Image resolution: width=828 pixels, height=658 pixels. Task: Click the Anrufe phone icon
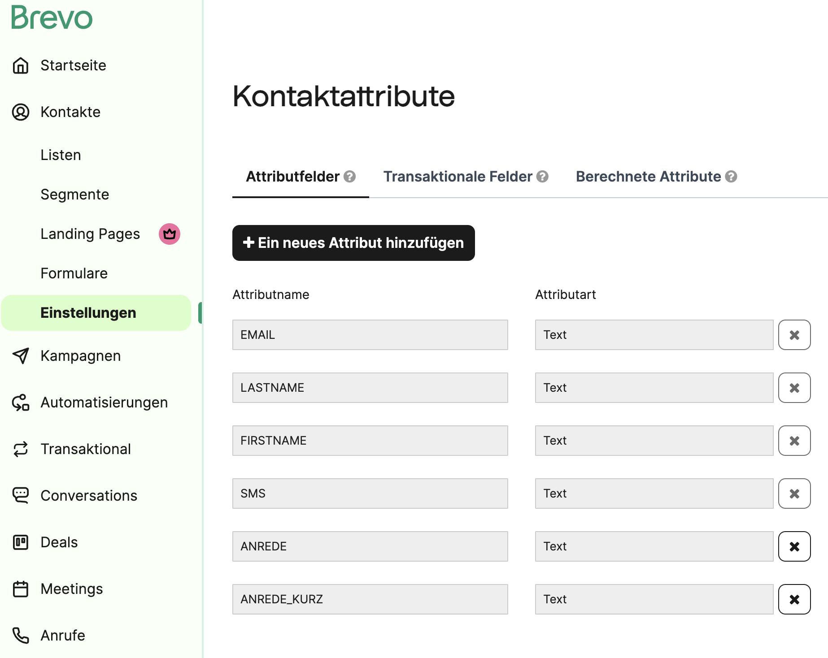21,635
